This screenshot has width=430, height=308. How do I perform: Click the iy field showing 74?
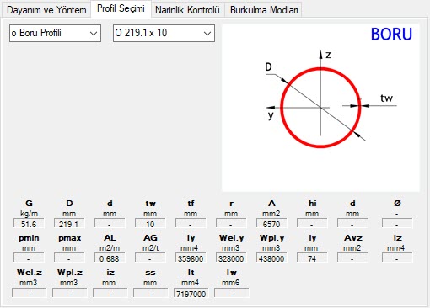312,258
